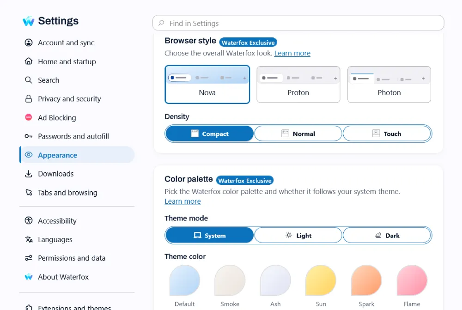
Task: Click the Languages translate icon
Action: 29,239
